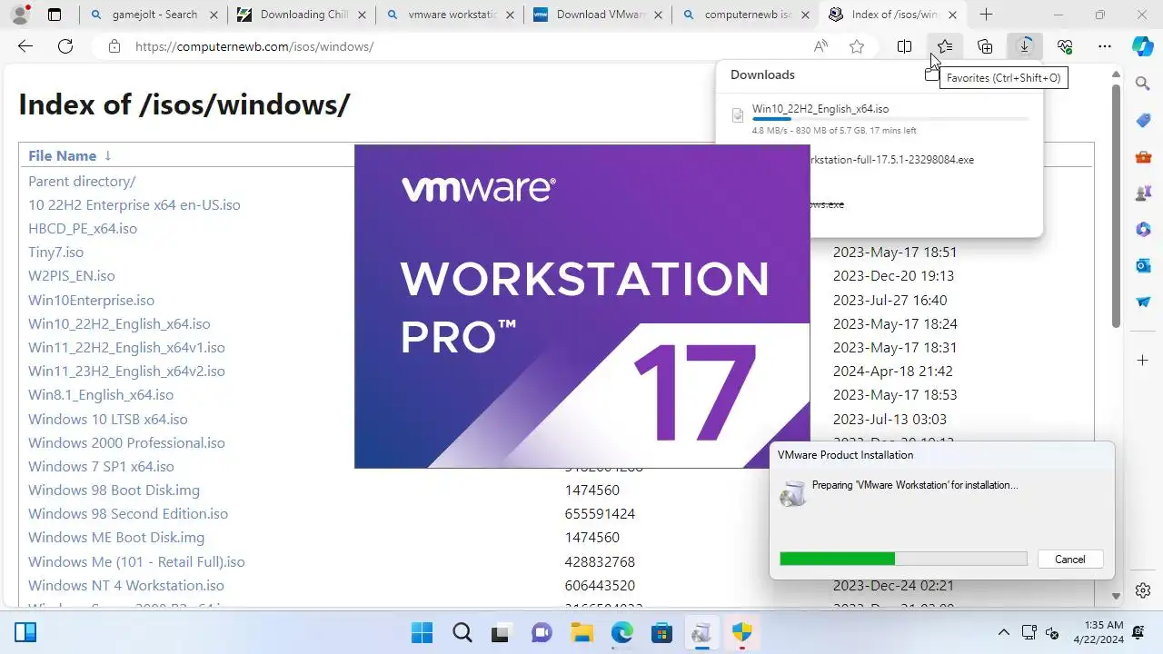Image resolution: width=1163 pixels, height=654 pixels.
Task: Open Windows 7 SP1 x64.iso link
Action: tap(101, 466)
